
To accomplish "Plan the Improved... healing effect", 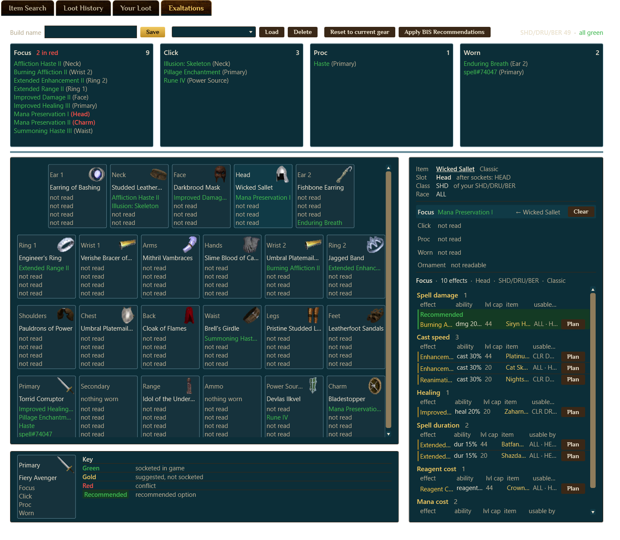I will click(573, 412).
